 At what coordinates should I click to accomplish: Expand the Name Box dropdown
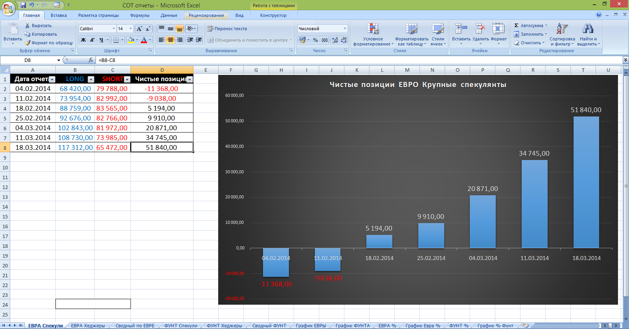59,60
